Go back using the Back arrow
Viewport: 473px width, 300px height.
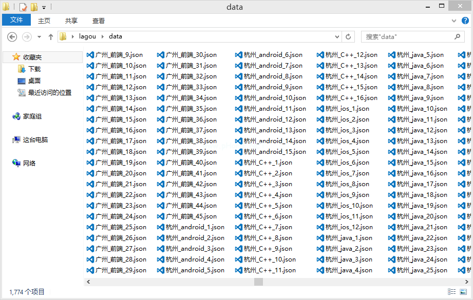point(12,37)
